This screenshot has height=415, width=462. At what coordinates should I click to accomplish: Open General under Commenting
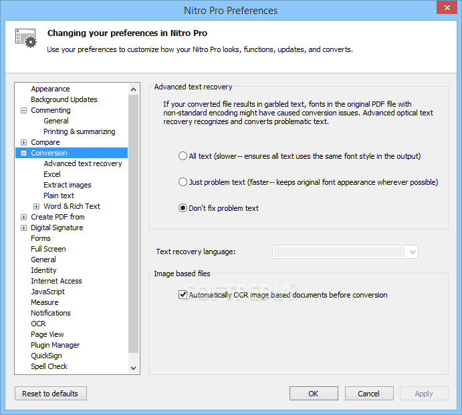pyautogui.click(x=56, y=121)
